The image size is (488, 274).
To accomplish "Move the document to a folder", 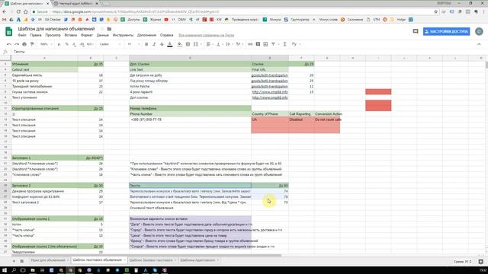I will tap(109, 29).
